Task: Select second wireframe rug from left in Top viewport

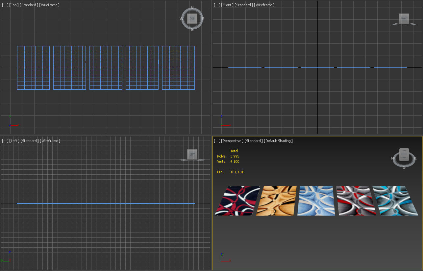Action: tap(69, 67)
